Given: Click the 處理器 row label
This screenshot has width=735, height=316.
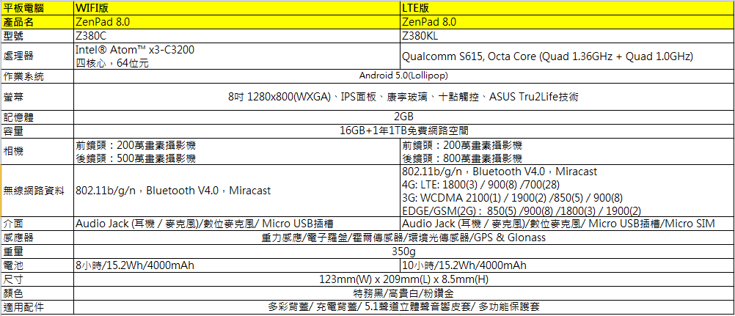Looking at the screenshot, I should [37, 56].
